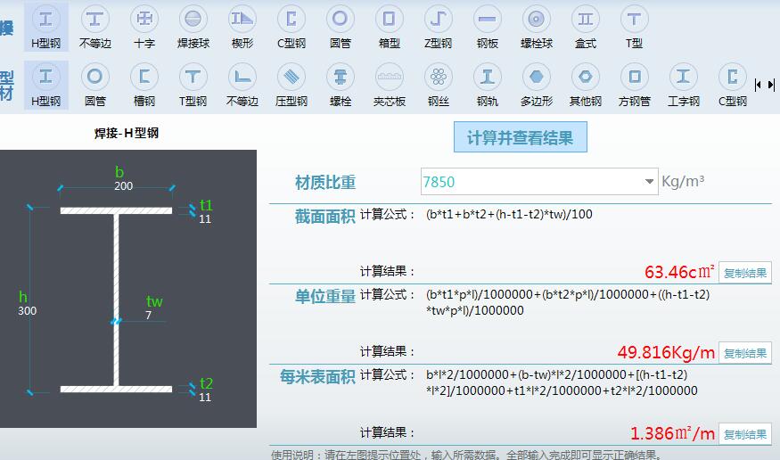The image size is (780, 460).
Task: Select the 螺栓 bolt icon
Action: [341, 85]
